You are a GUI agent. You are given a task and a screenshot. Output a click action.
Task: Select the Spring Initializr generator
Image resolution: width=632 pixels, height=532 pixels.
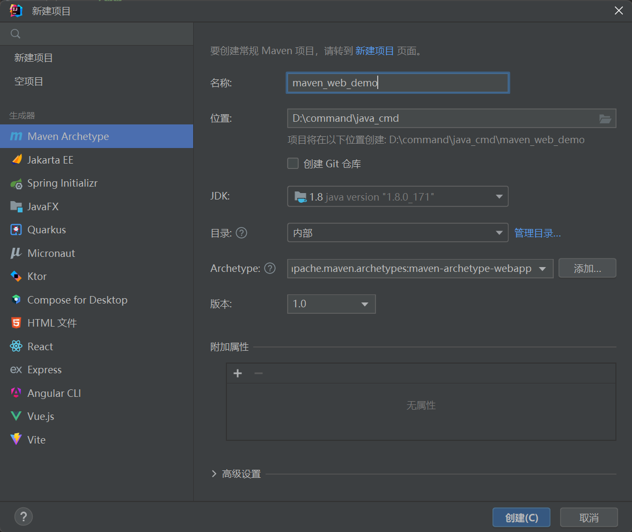pos(62,183)
